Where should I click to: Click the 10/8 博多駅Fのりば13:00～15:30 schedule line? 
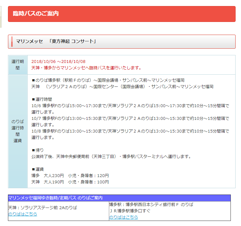click(130, 134)
